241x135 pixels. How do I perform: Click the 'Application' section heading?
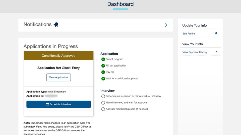pyautogui.click(x=109, y=54)
